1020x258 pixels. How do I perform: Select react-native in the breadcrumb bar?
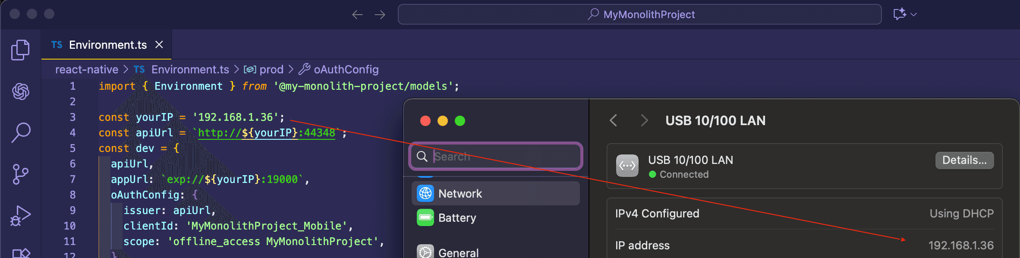click(x=86, y=69)
